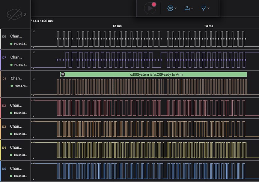Click the D2 row channel name 'Chan...'
The image size is (259, 182).
tap(16, 105)
